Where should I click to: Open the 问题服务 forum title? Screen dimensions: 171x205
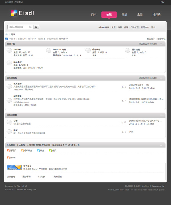pos(18,96)
